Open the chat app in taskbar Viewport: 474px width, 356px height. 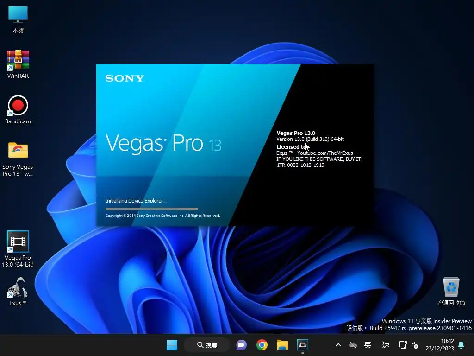coord(241,345)
